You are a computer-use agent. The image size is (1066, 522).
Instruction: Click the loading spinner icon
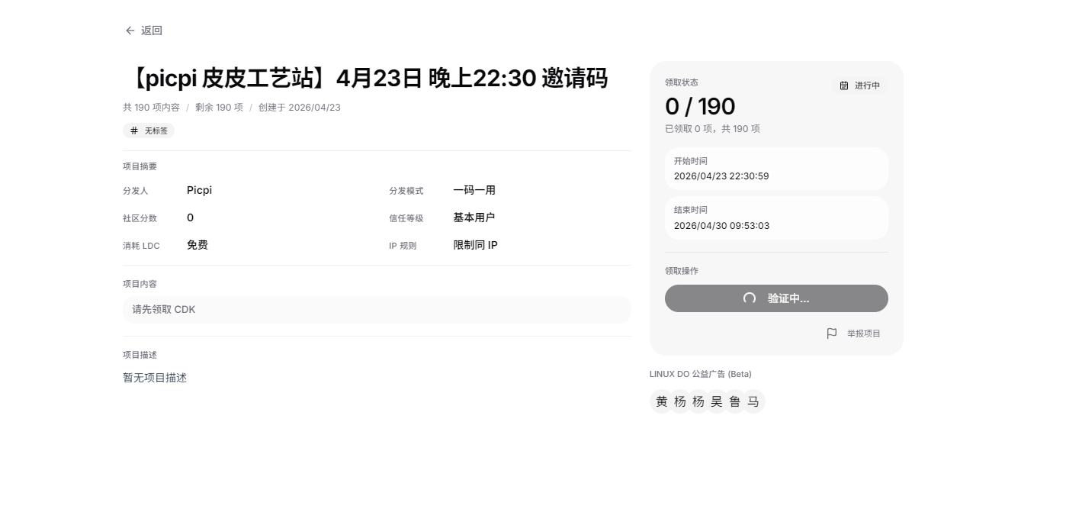(750, 298)
